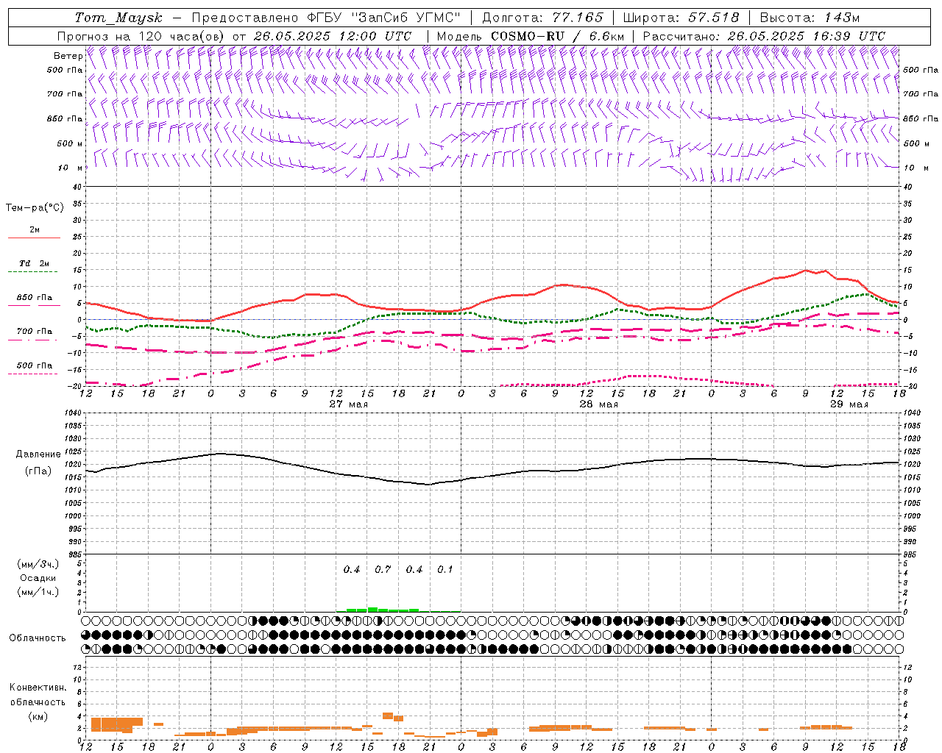
Task: Click the (гПа) unit under Давление
Action: 38,471
